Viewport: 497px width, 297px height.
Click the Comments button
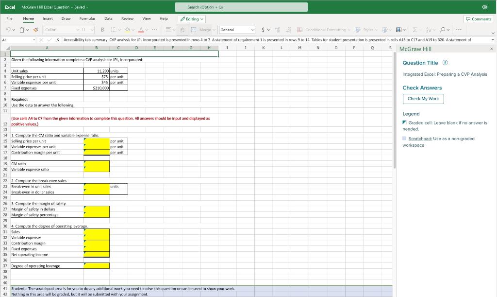click(479, 19)
